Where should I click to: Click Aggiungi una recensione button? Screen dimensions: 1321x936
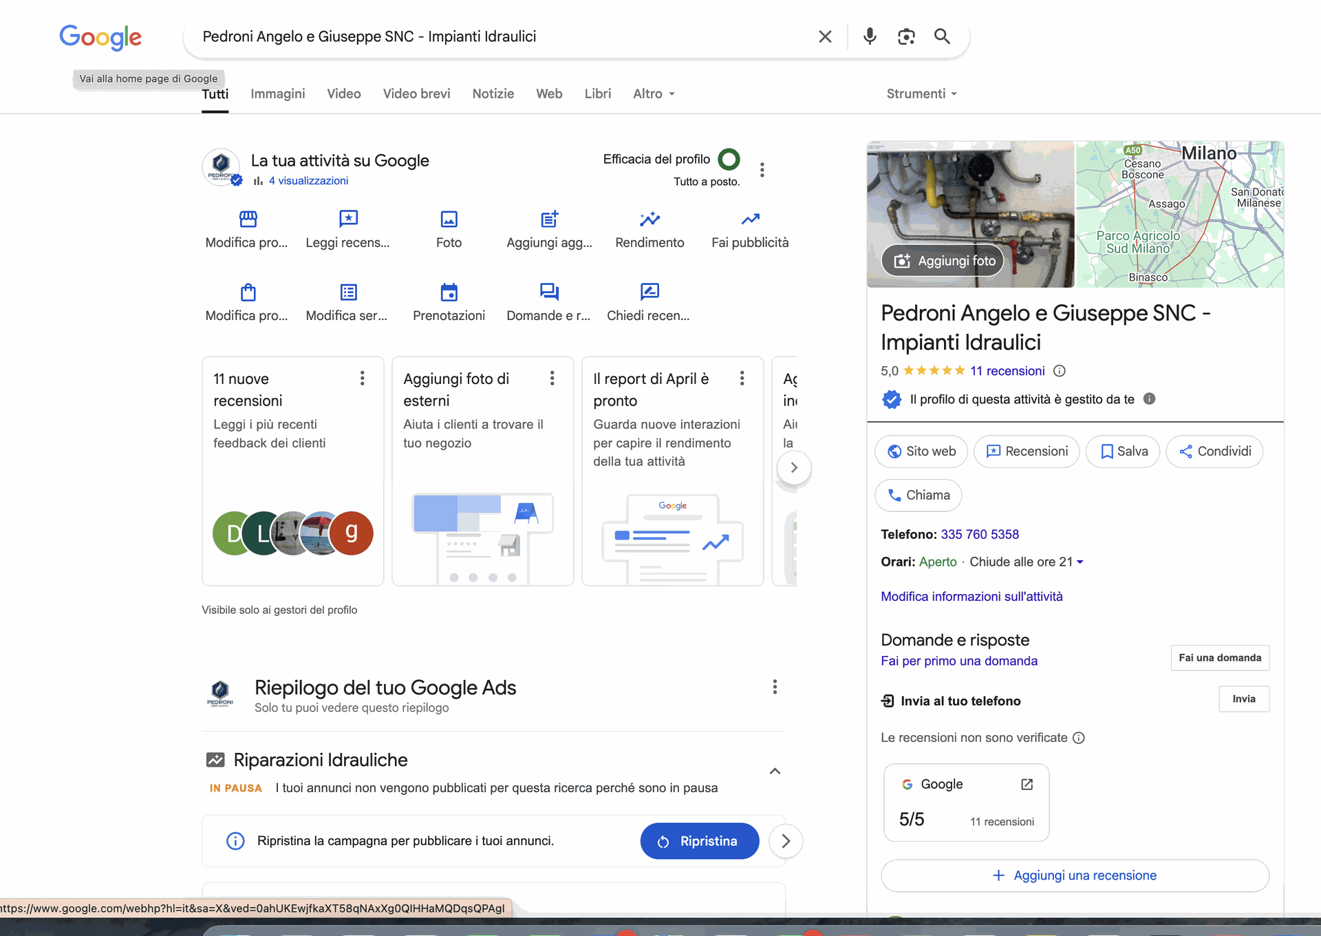coord(1075,875)
